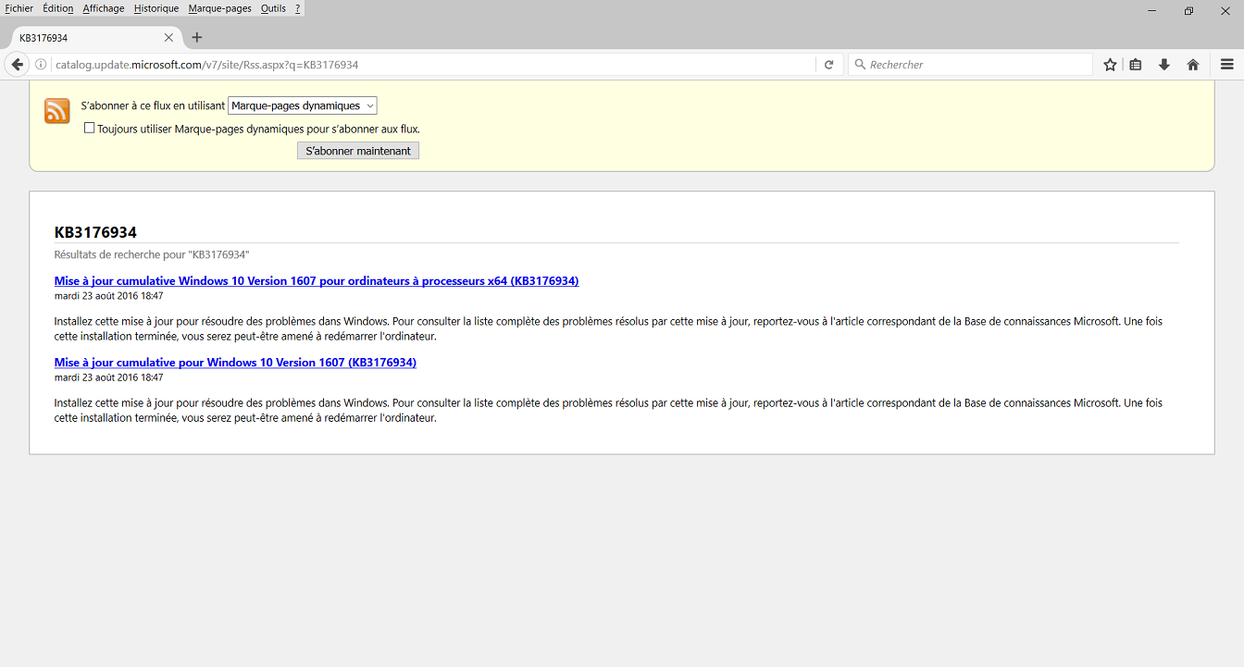Click 'Résultats de recherche pour "KB3176934"' text

(152, 254)
